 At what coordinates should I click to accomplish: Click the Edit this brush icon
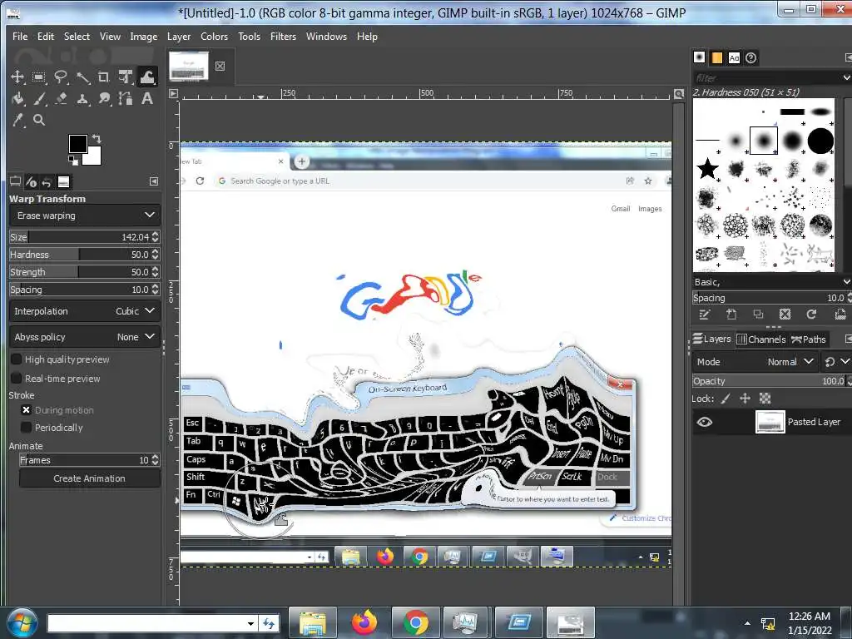point(704,315)
